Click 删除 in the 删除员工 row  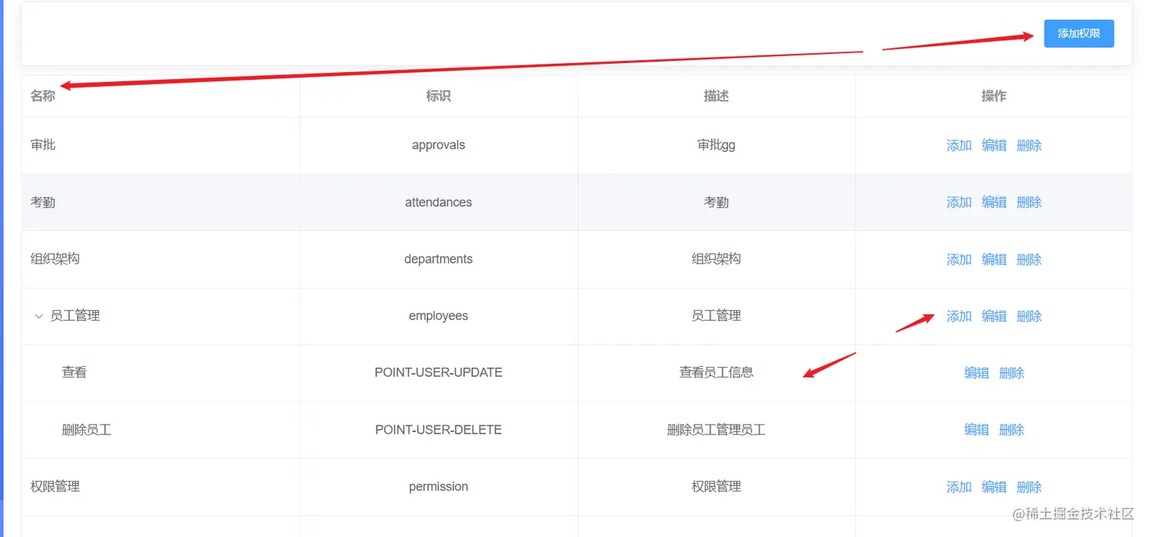coord(1012,429)
